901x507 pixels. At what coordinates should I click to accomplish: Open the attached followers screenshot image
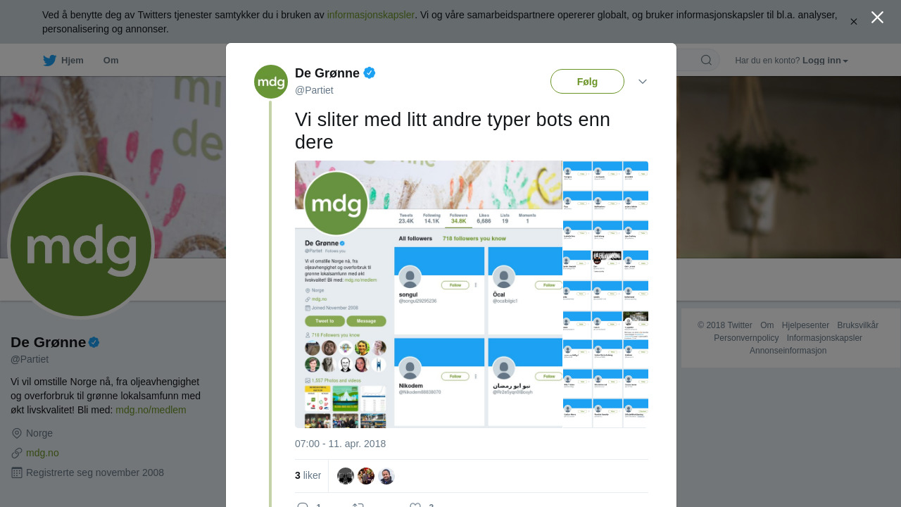point(429,294)
